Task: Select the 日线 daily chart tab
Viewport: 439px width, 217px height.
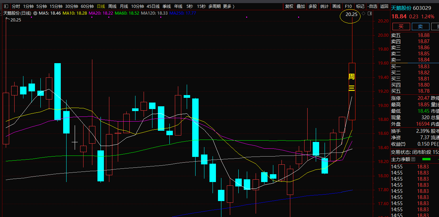Action: click(101, 6)
